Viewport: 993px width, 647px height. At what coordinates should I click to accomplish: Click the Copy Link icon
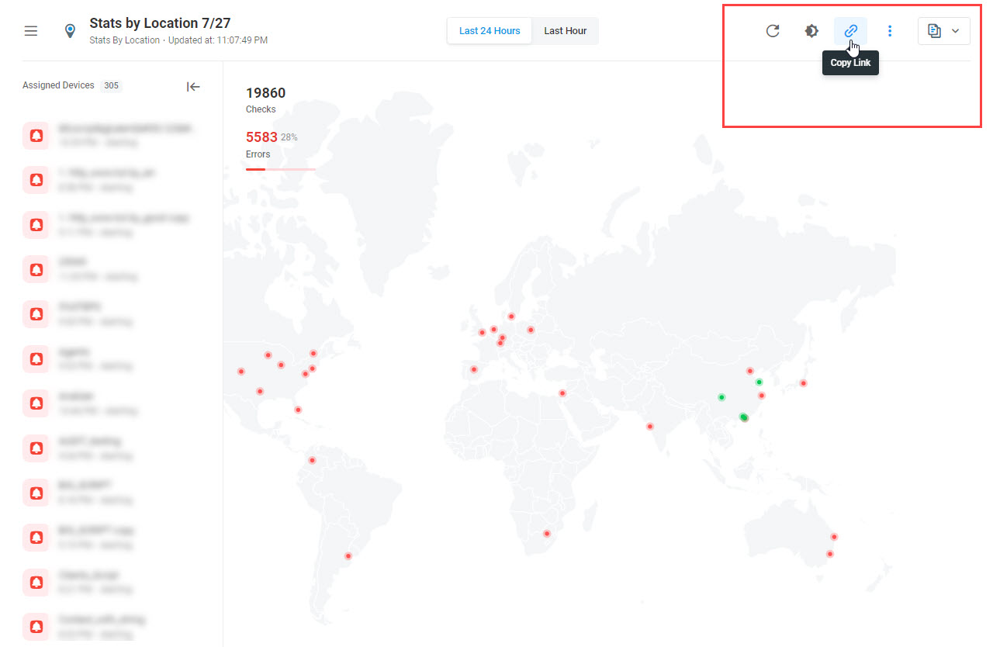(x=850, y=31)
